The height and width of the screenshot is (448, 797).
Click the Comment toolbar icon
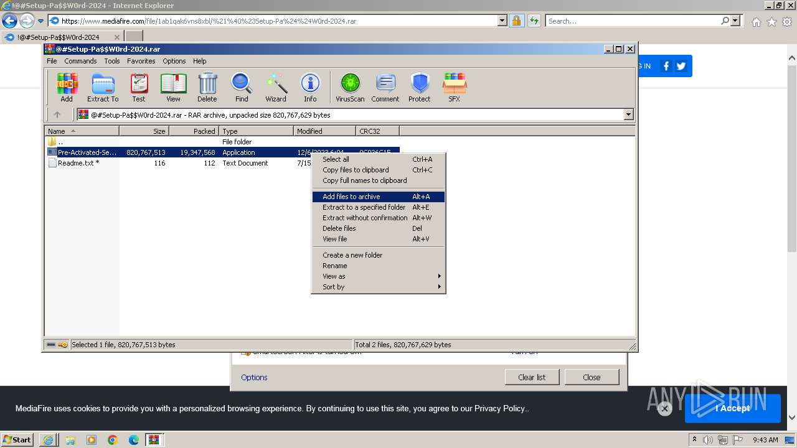point(385,87)
